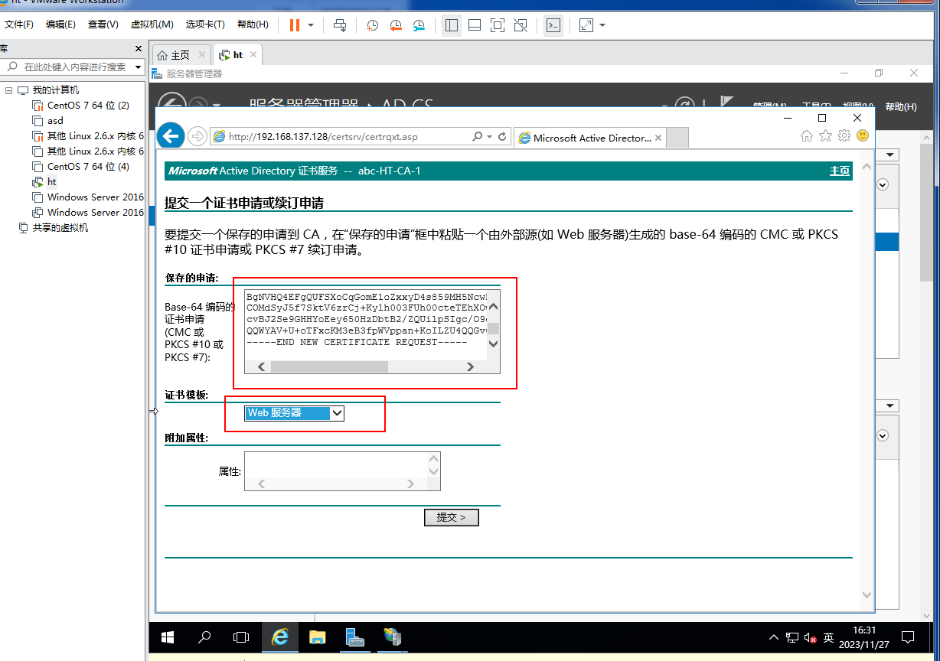This screenshot has height=661, width=940.
Task: Open the 选项卡(T) menu
Action: pyautogui.click(x=205, y=24)
